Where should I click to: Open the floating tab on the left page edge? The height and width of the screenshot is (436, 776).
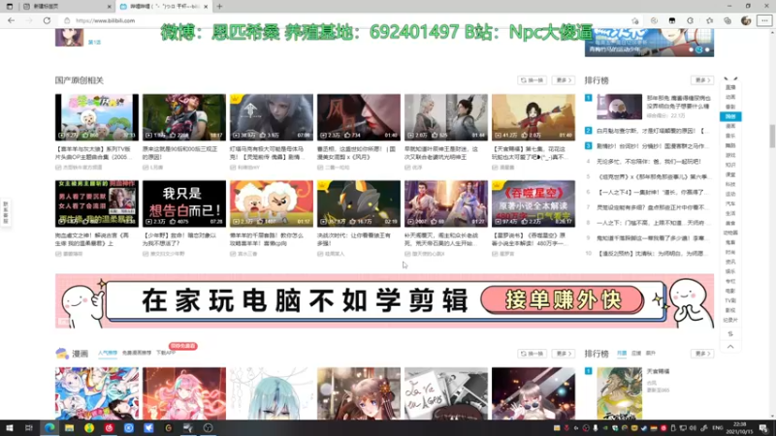[x=6, y=212]
